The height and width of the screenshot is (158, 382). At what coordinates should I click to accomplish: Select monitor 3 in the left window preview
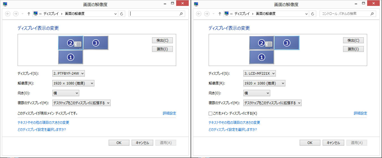click(x=96, y=43)
